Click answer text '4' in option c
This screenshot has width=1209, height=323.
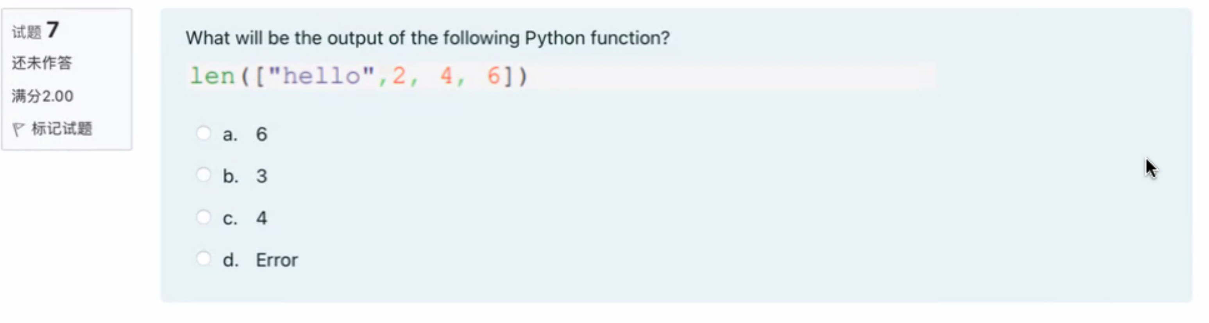[x=261, y=218]
